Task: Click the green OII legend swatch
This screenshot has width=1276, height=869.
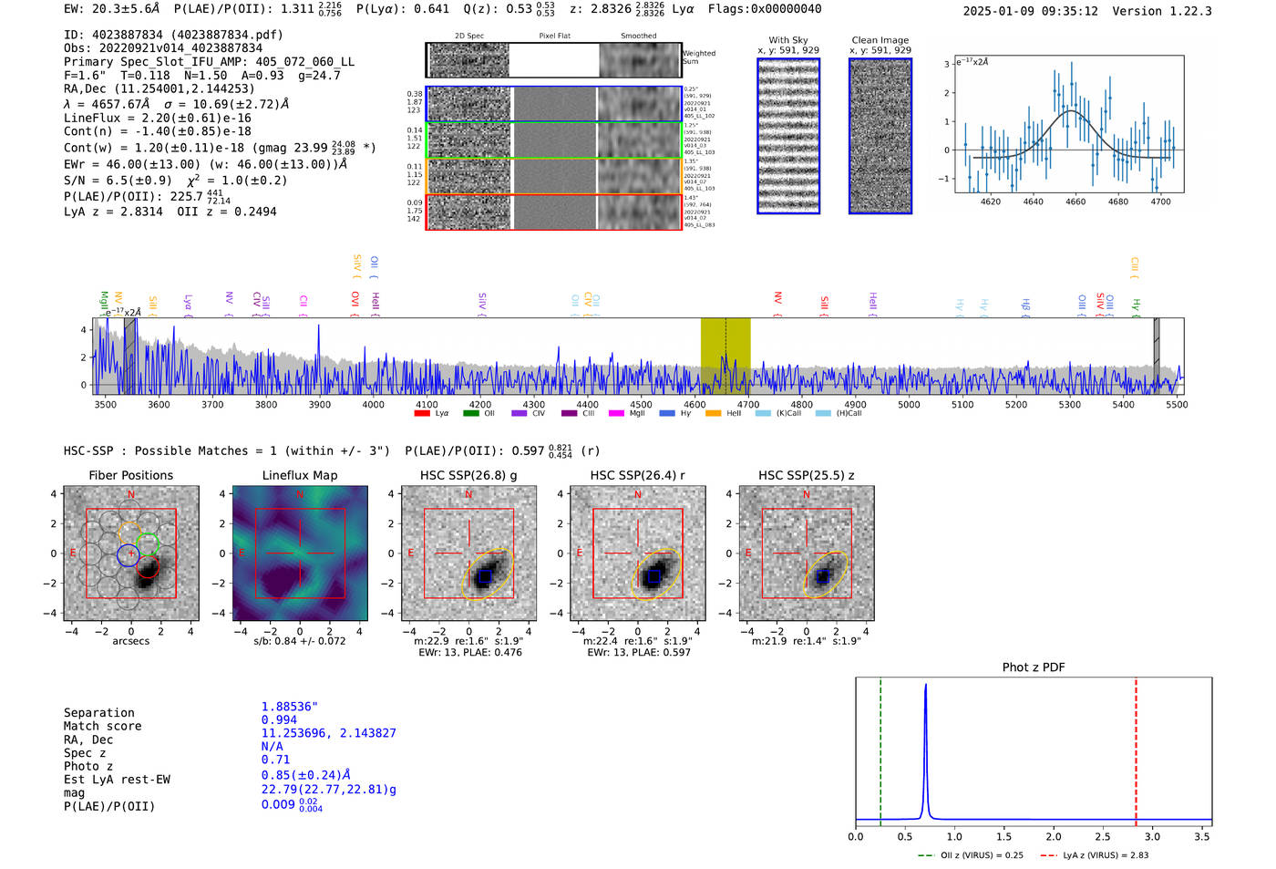Action: (470, 414)
